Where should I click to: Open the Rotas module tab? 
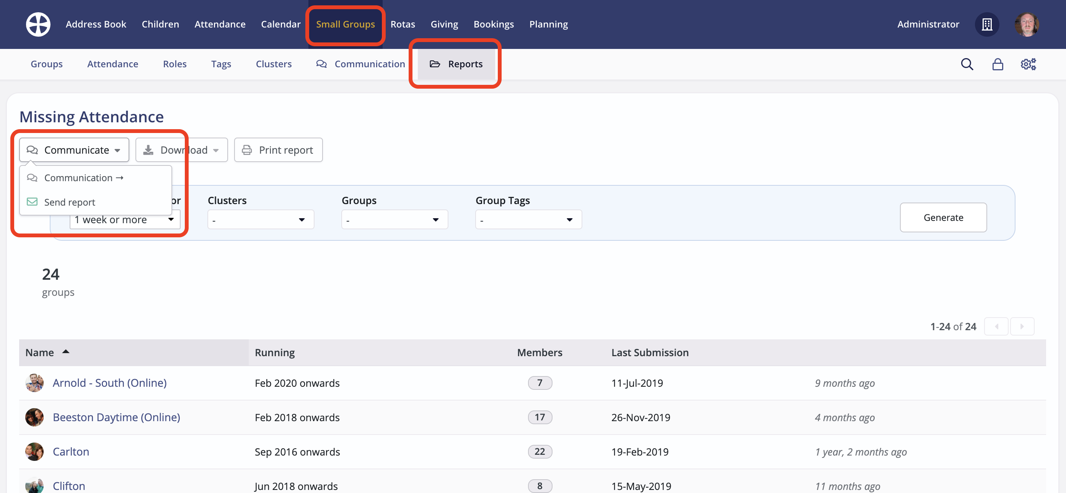coord(402,24)
